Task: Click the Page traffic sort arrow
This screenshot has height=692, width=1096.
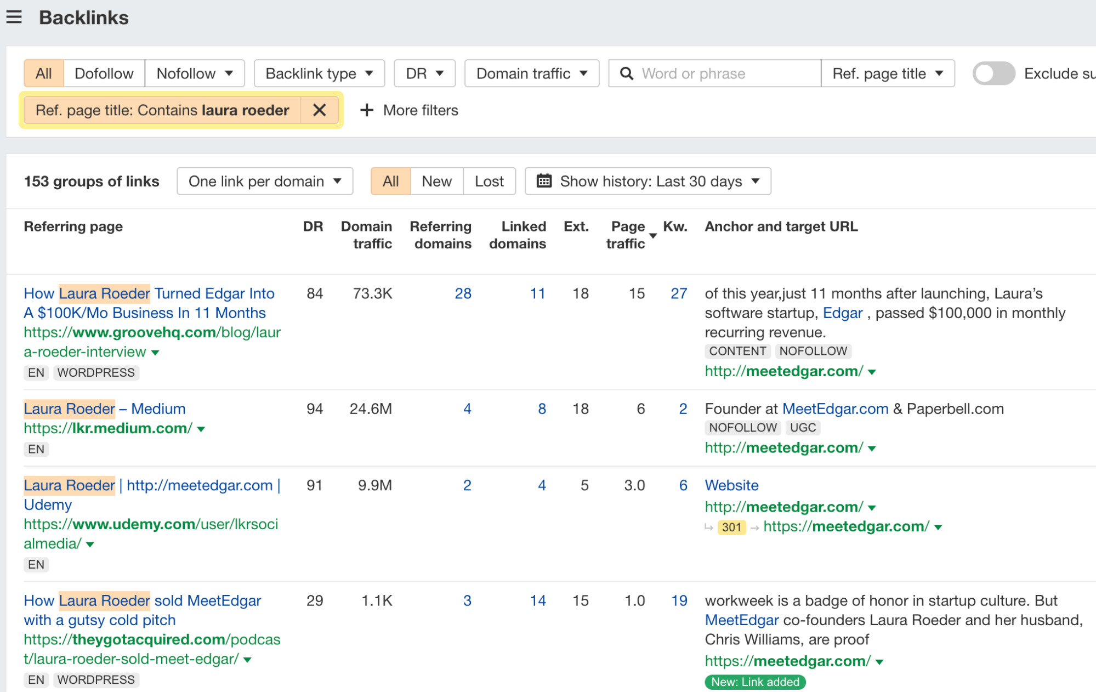Action: pos(657,236)
